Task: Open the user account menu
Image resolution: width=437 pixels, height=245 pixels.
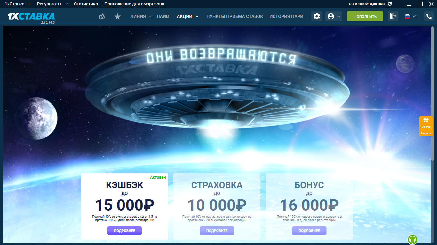Action: tap(334, 16)
